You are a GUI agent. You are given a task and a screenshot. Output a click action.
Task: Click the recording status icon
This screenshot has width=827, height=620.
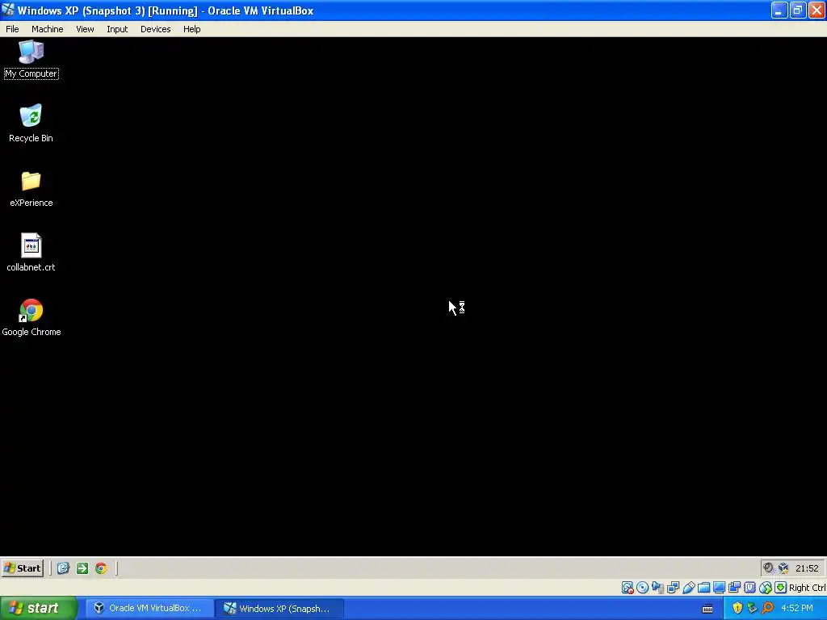[x=734, y=588]
